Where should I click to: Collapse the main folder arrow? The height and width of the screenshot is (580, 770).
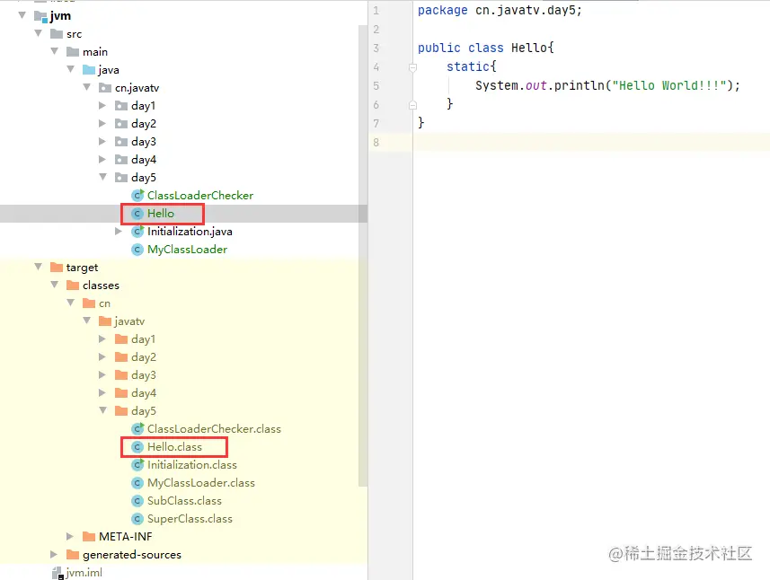click(55, 51)
